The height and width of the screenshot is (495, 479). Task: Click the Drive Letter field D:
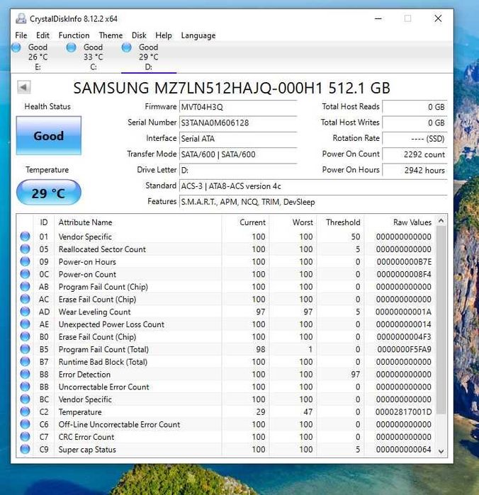click(238, 170)
